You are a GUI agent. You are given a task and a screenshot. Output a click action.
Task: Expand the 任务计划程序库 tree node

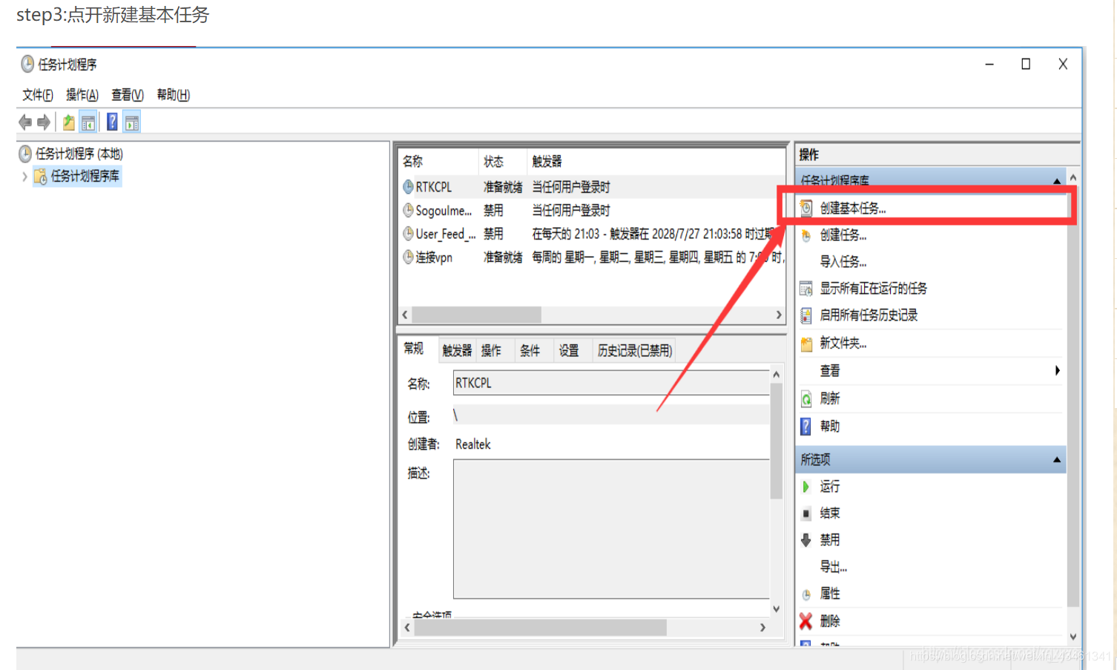click(x=24, y=177)
